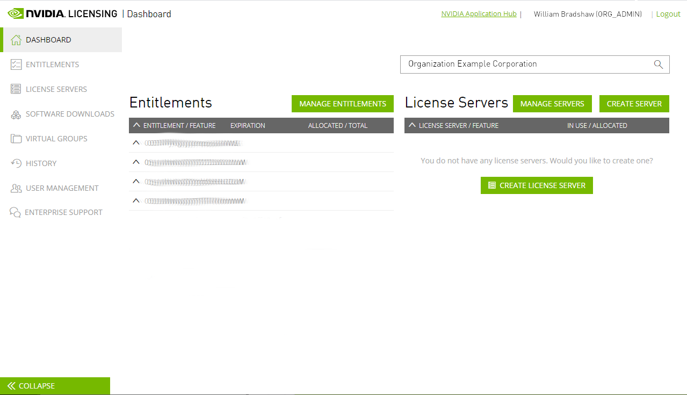687x395 pixels.
Task: Collapse the fourth entitlement row
Action: [136, 200]
